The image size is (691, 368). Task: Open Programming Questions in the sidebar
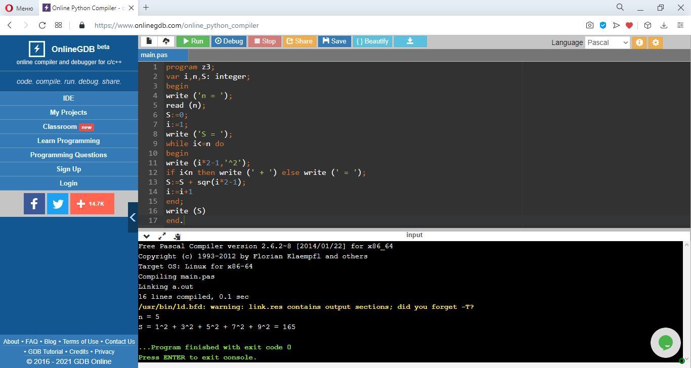pos(69,155)
